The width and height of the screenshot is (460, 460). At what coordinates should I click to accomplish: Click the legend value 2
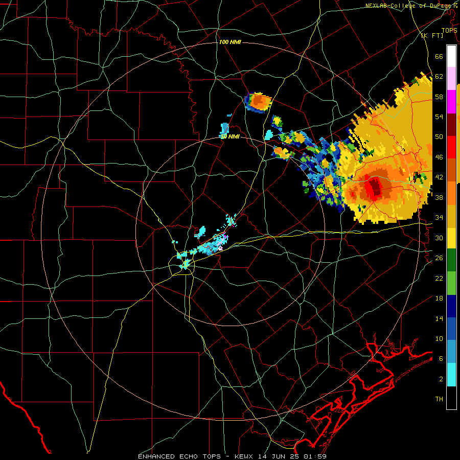tap(441, 379)
